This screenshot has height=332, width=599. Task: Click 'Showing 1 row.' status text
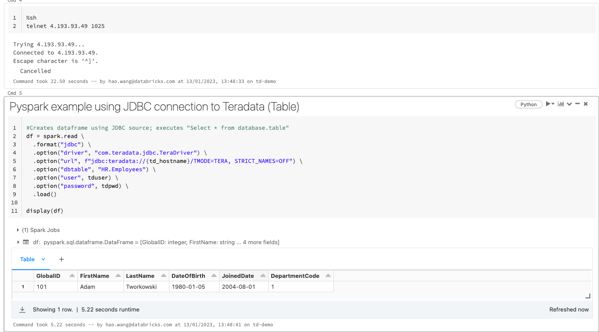click(x=53, y=309)
